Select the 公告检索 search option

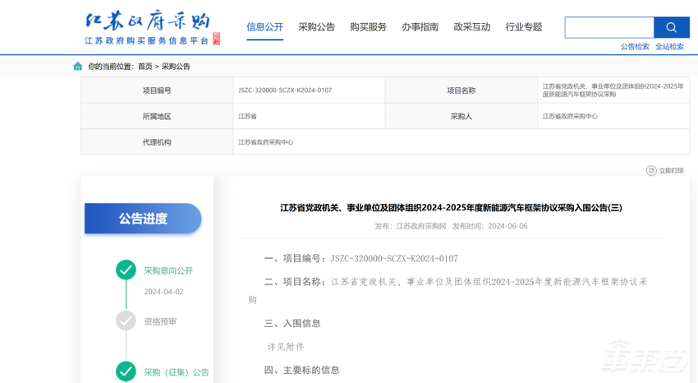click(635, 47)
